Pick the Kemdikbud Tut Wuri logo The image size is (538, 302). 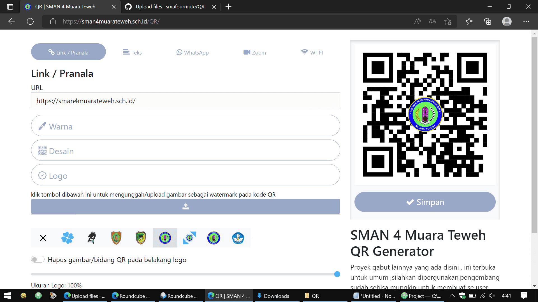[238, 238]
